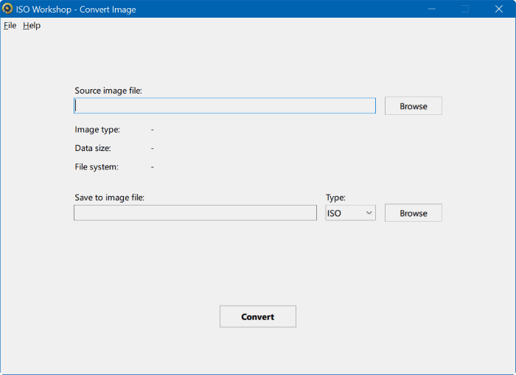Image resolution: width=516 pixels, height=375 pixels.
Task: Minimize the Convert Image window
Action: [x=432, y=9]
